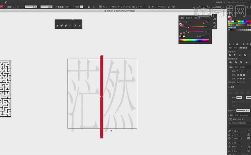Select the Add Anchor Point tool
This screenshot has width=251, height=155.
click(61, 26)
